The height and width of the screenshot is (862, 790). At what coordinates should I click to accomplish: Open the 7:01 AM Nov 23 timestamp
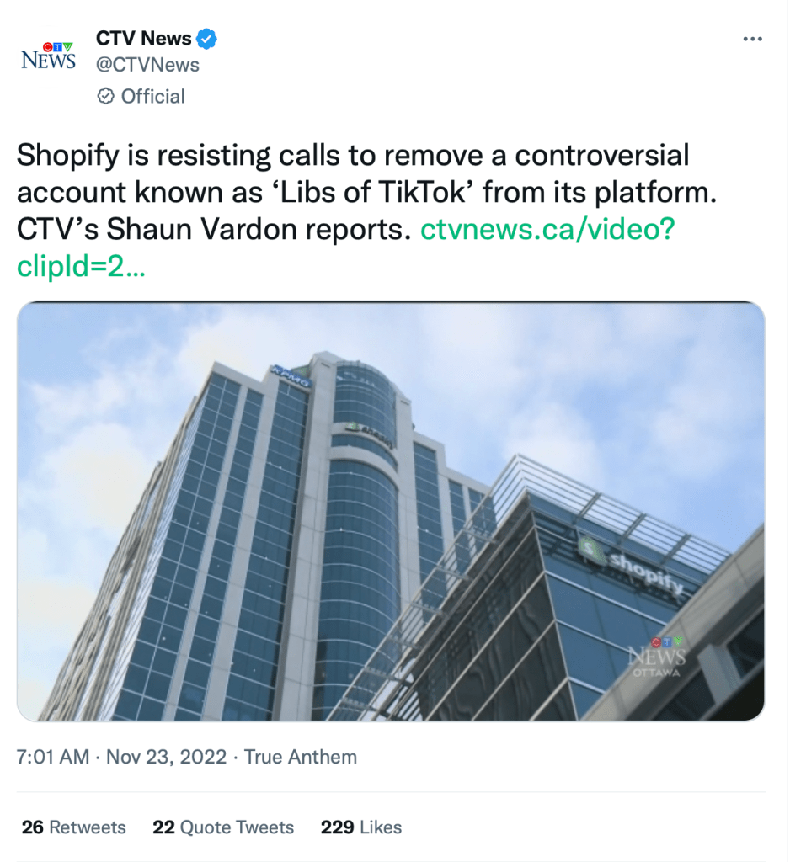(x=121, y=757)
